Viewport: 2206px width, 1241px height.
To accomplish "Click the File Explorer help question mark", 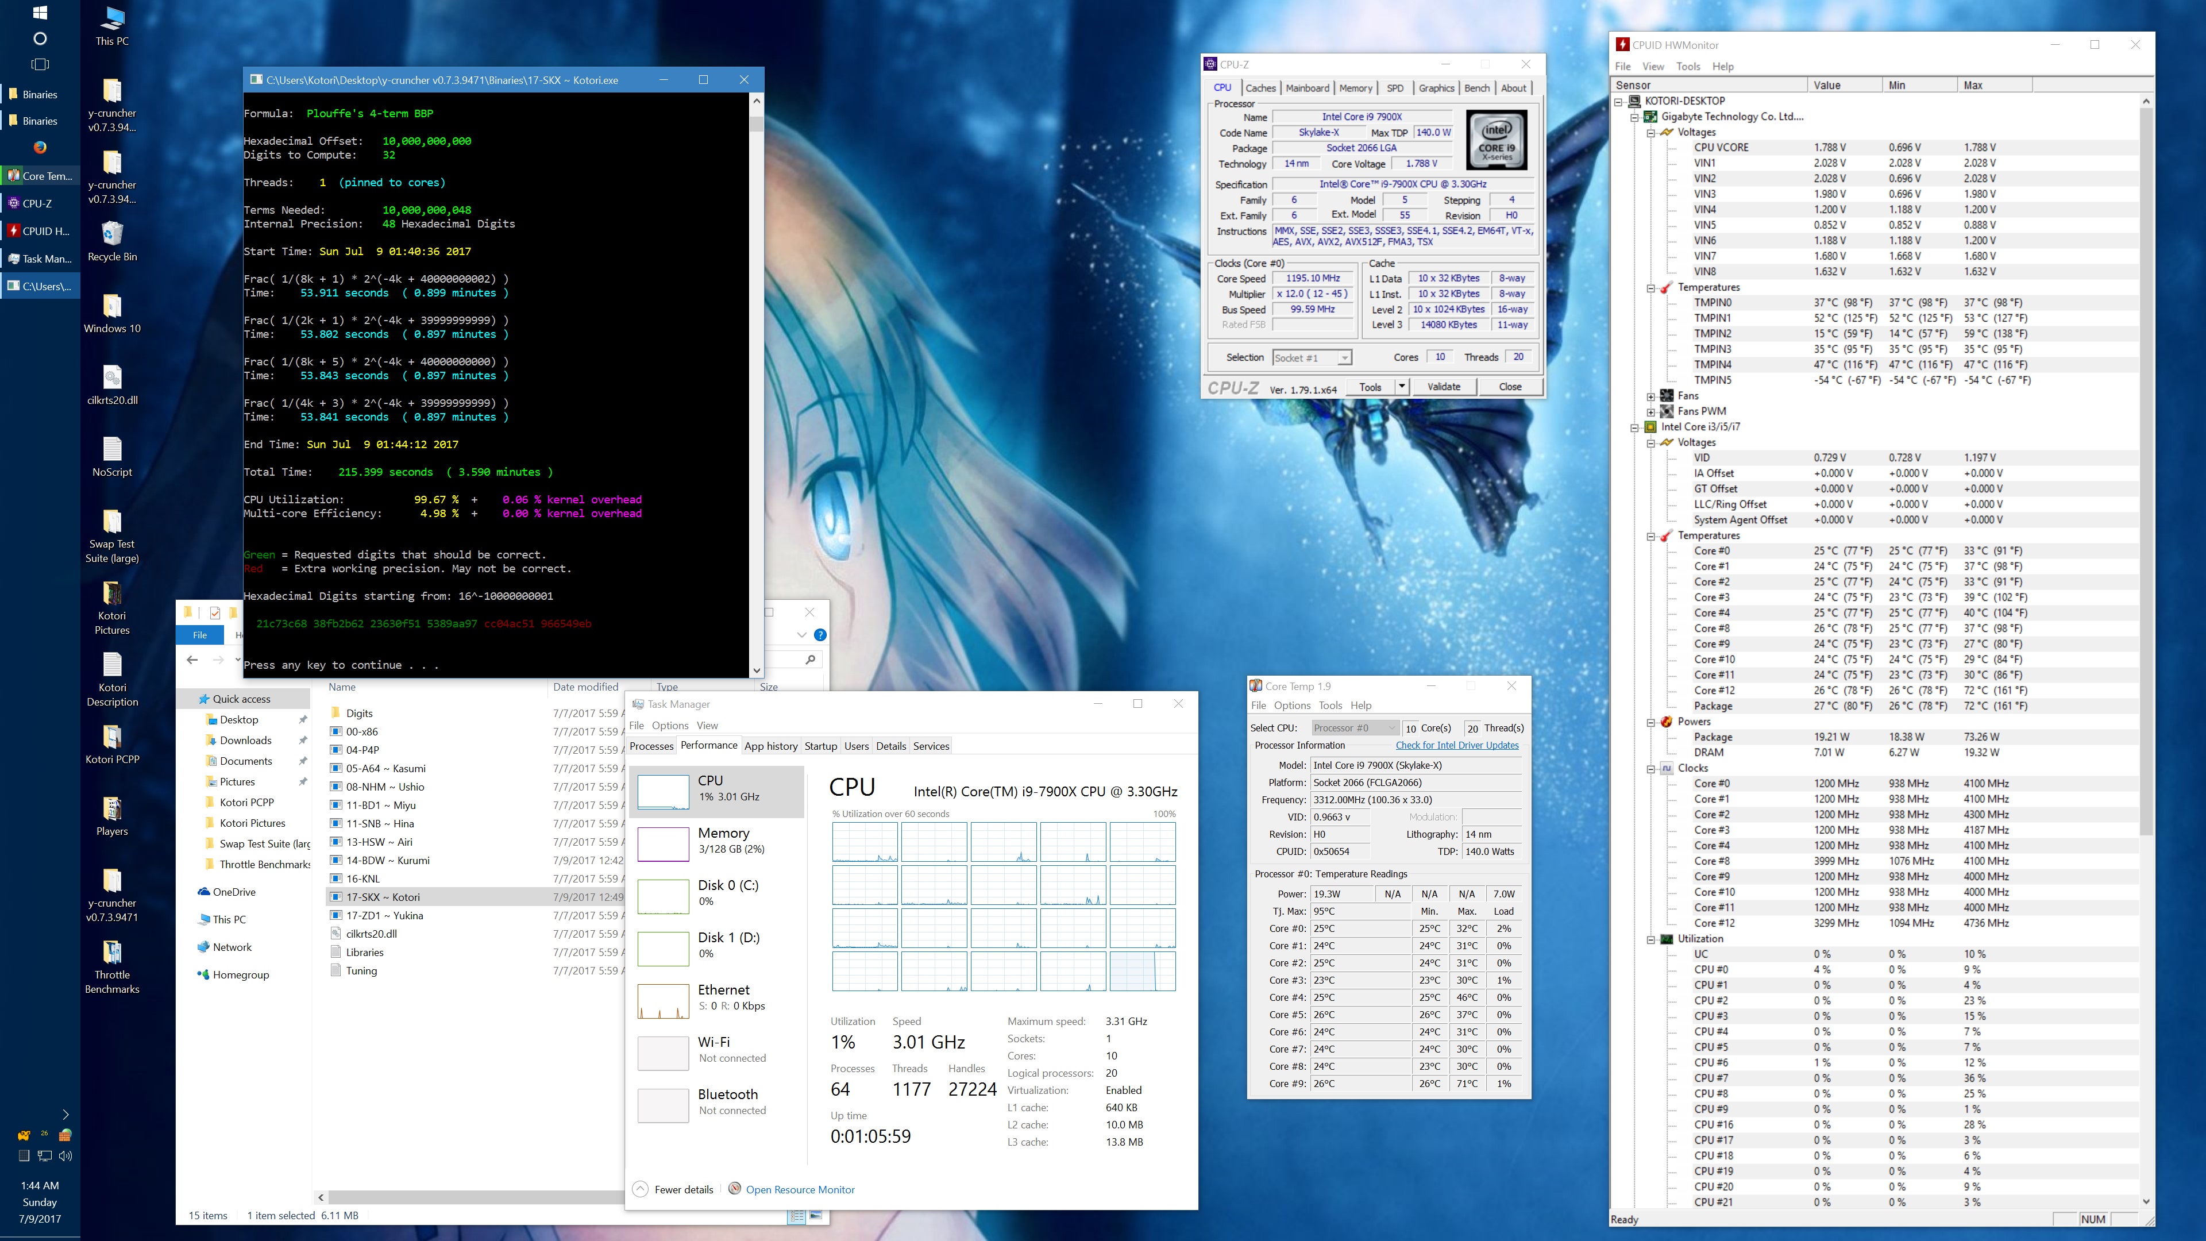I will click(820, 635).
